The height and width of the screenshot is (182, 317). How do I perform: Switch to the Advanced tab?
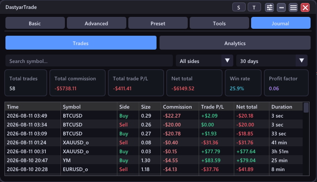click(x=97, y=23)
